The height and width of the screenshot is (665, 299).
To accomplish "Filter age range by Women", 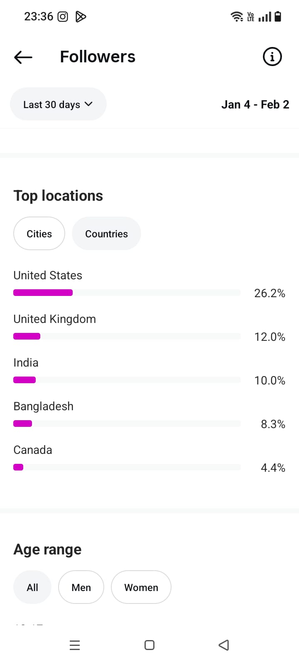I will coord(141,587).
